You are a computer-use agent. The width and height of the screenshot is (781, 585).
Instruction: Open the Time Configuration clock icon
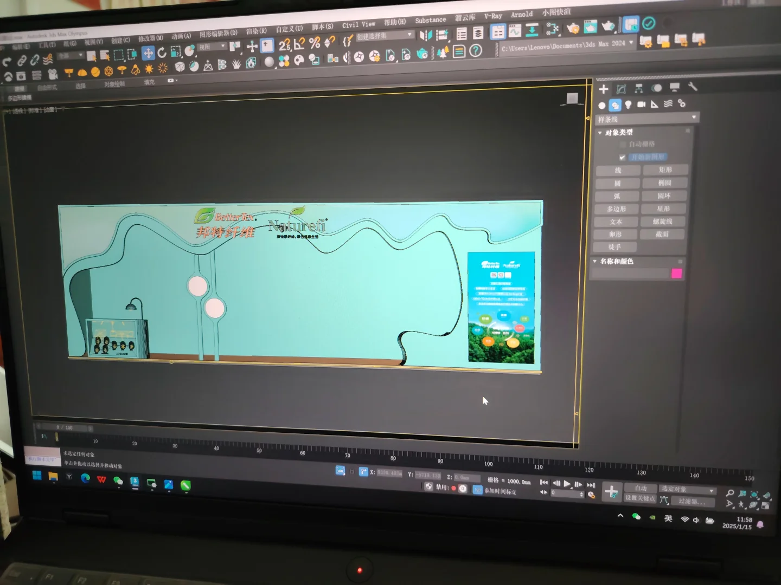tap(591, 495)
